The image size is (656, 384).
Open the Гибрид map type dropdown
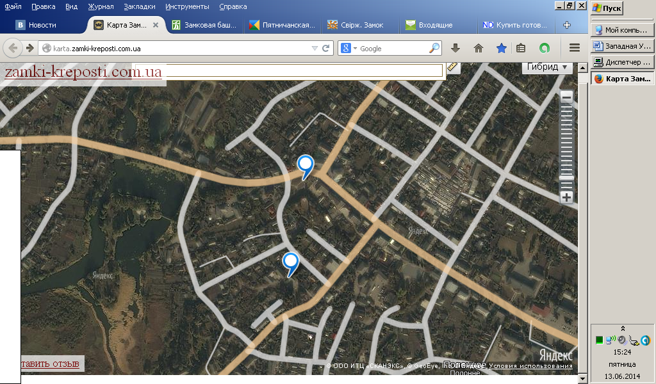(x=547, y=67)
